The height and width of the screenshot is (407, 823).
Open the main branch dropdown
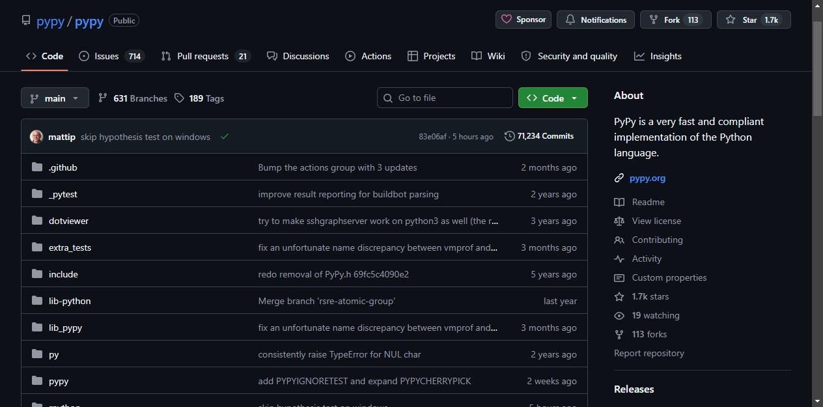click(55, 98)
